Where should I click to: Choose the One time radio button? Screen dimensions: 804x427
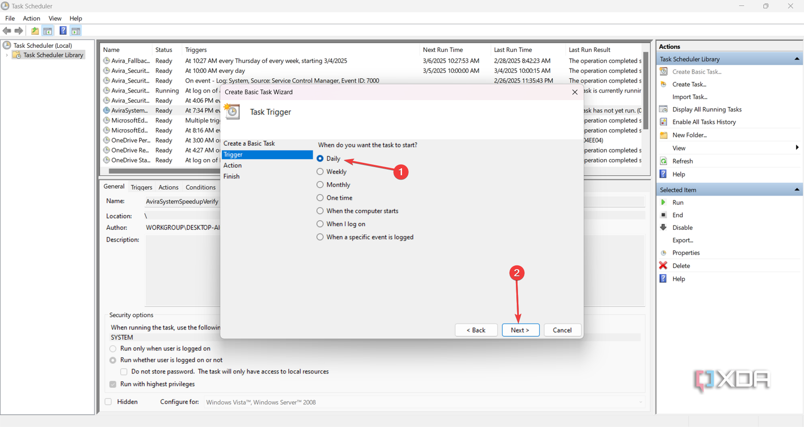320,198
